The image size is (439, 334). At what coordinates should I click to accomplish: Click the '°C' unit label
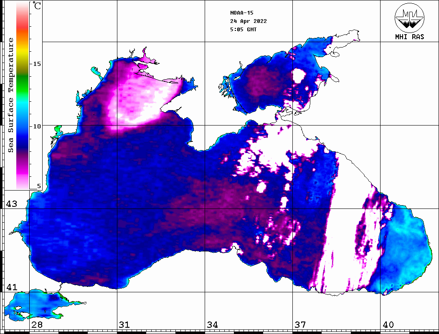point(37,5)
